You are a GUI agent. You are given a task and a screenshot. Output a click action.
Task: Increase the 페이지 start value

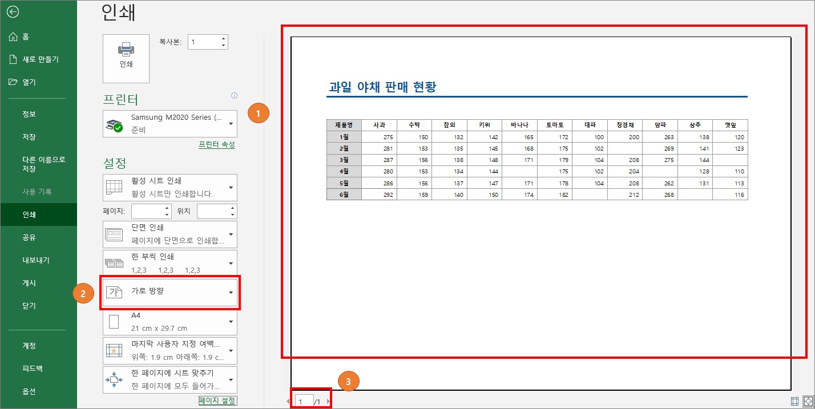167,208
